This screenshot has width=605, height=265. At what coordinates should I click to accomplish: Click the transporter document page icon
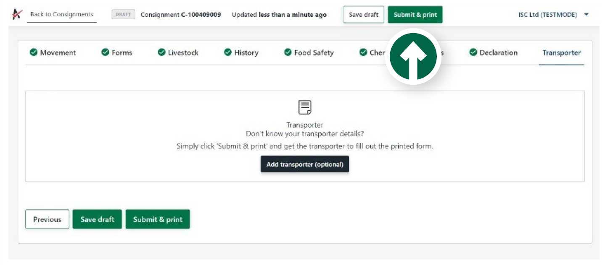click(x=305, y=107)
